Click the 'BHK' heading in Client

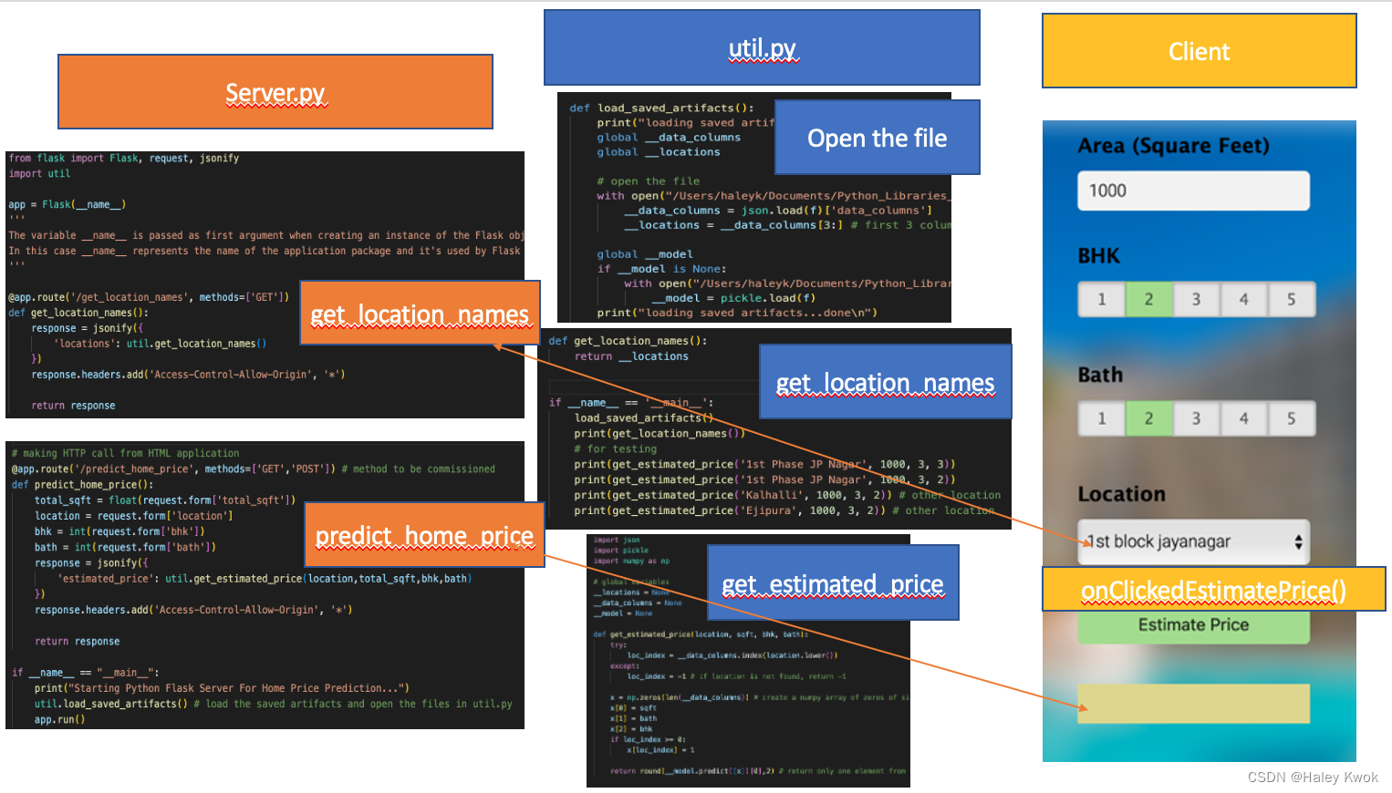click(x=1098, y=256)
